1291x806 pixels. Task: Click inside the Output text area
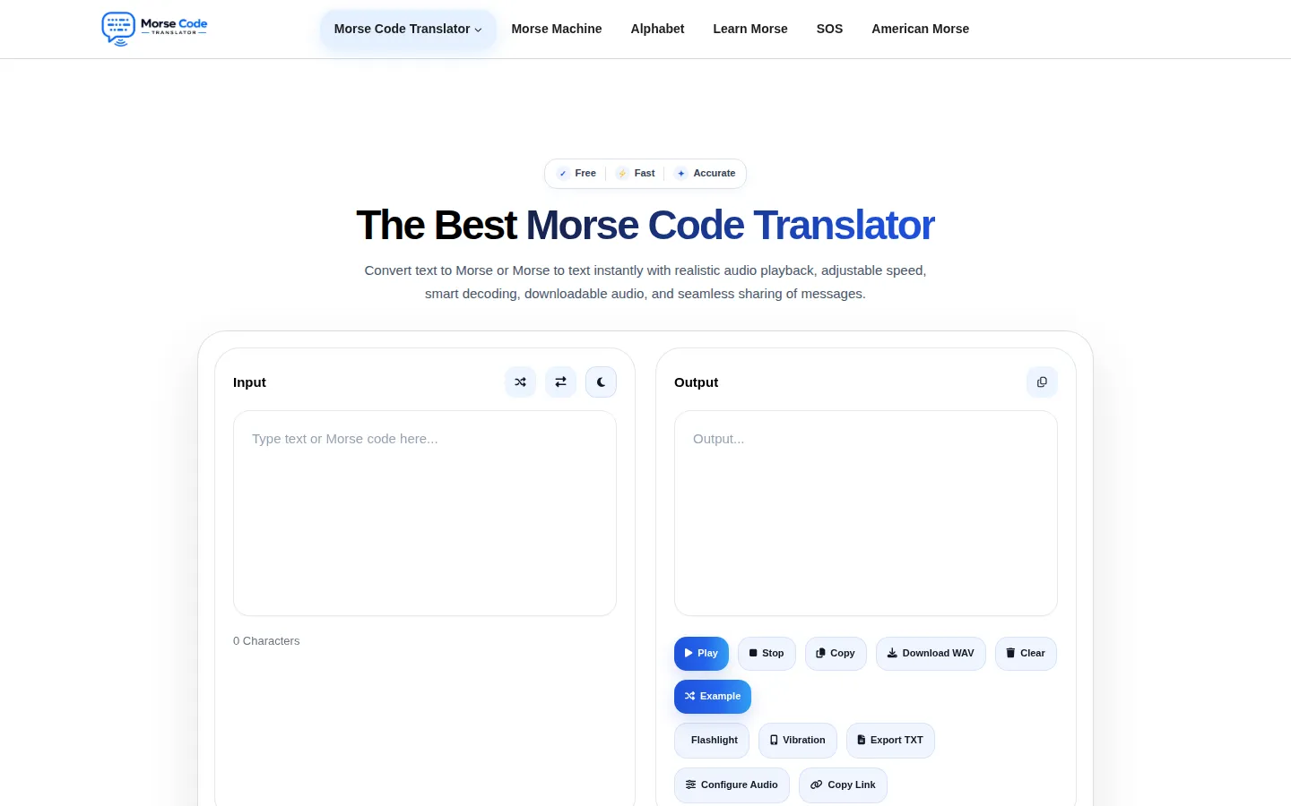pos(866,513)
